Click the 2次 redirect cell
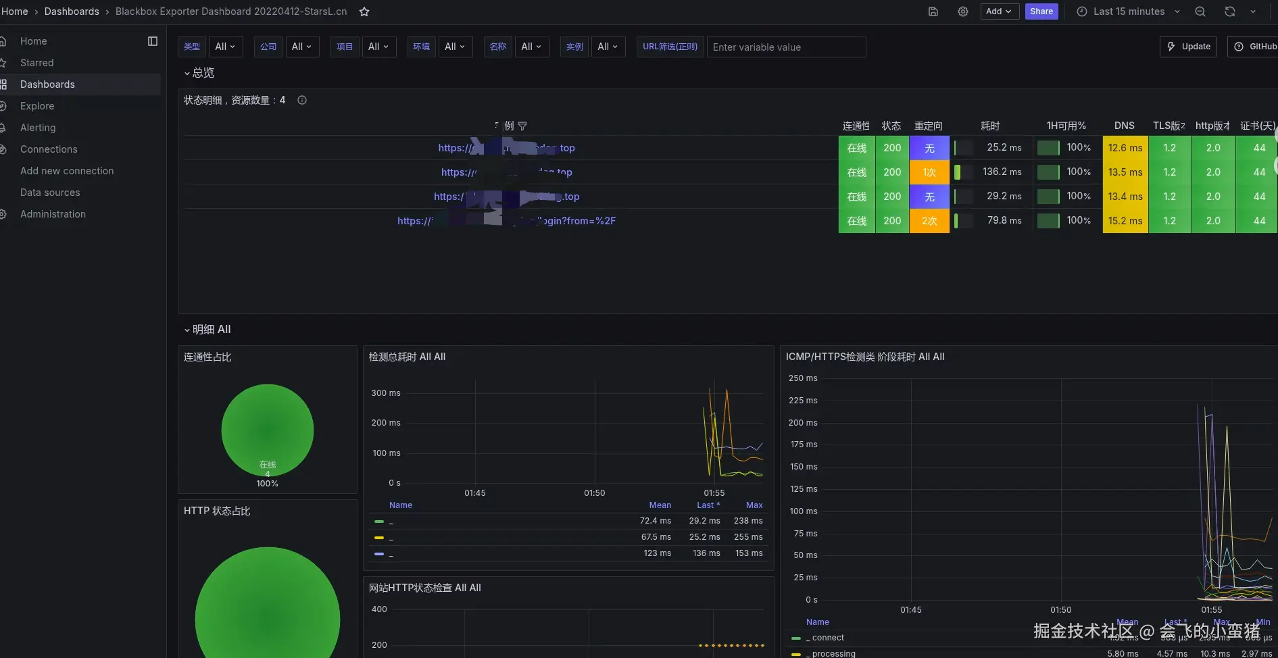1278x658 pixels. click(x=929, y=221)
